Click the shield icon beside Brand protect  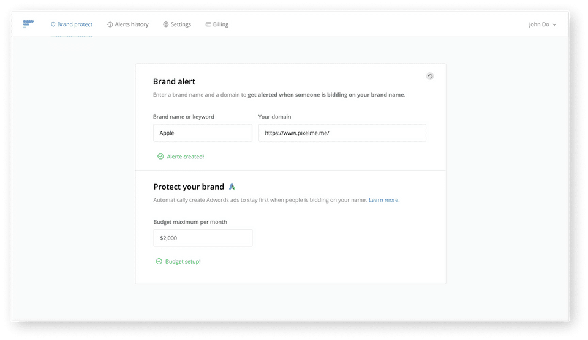[x=53, y=24]
